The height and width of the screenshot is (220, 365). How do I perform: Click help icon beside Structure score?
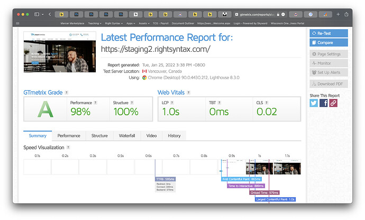[x=132, y=103]
